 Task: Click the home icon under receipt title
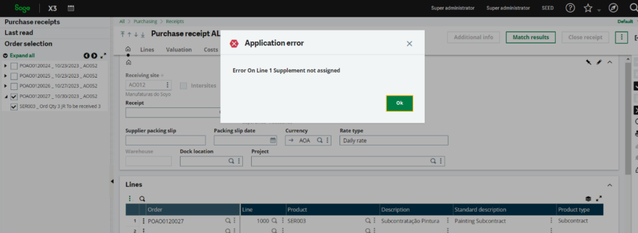(128, 49)
